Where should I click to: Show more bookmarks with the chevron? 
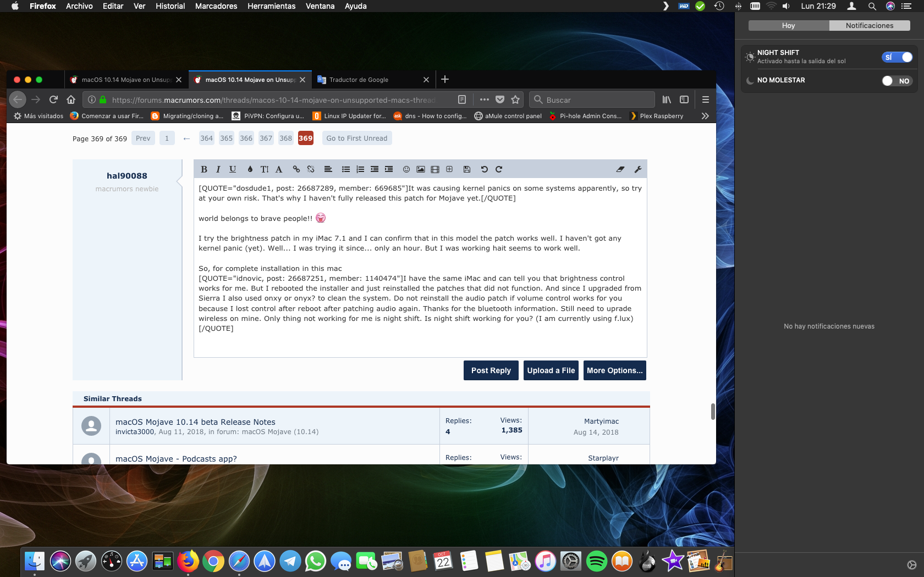coord(705,116)
